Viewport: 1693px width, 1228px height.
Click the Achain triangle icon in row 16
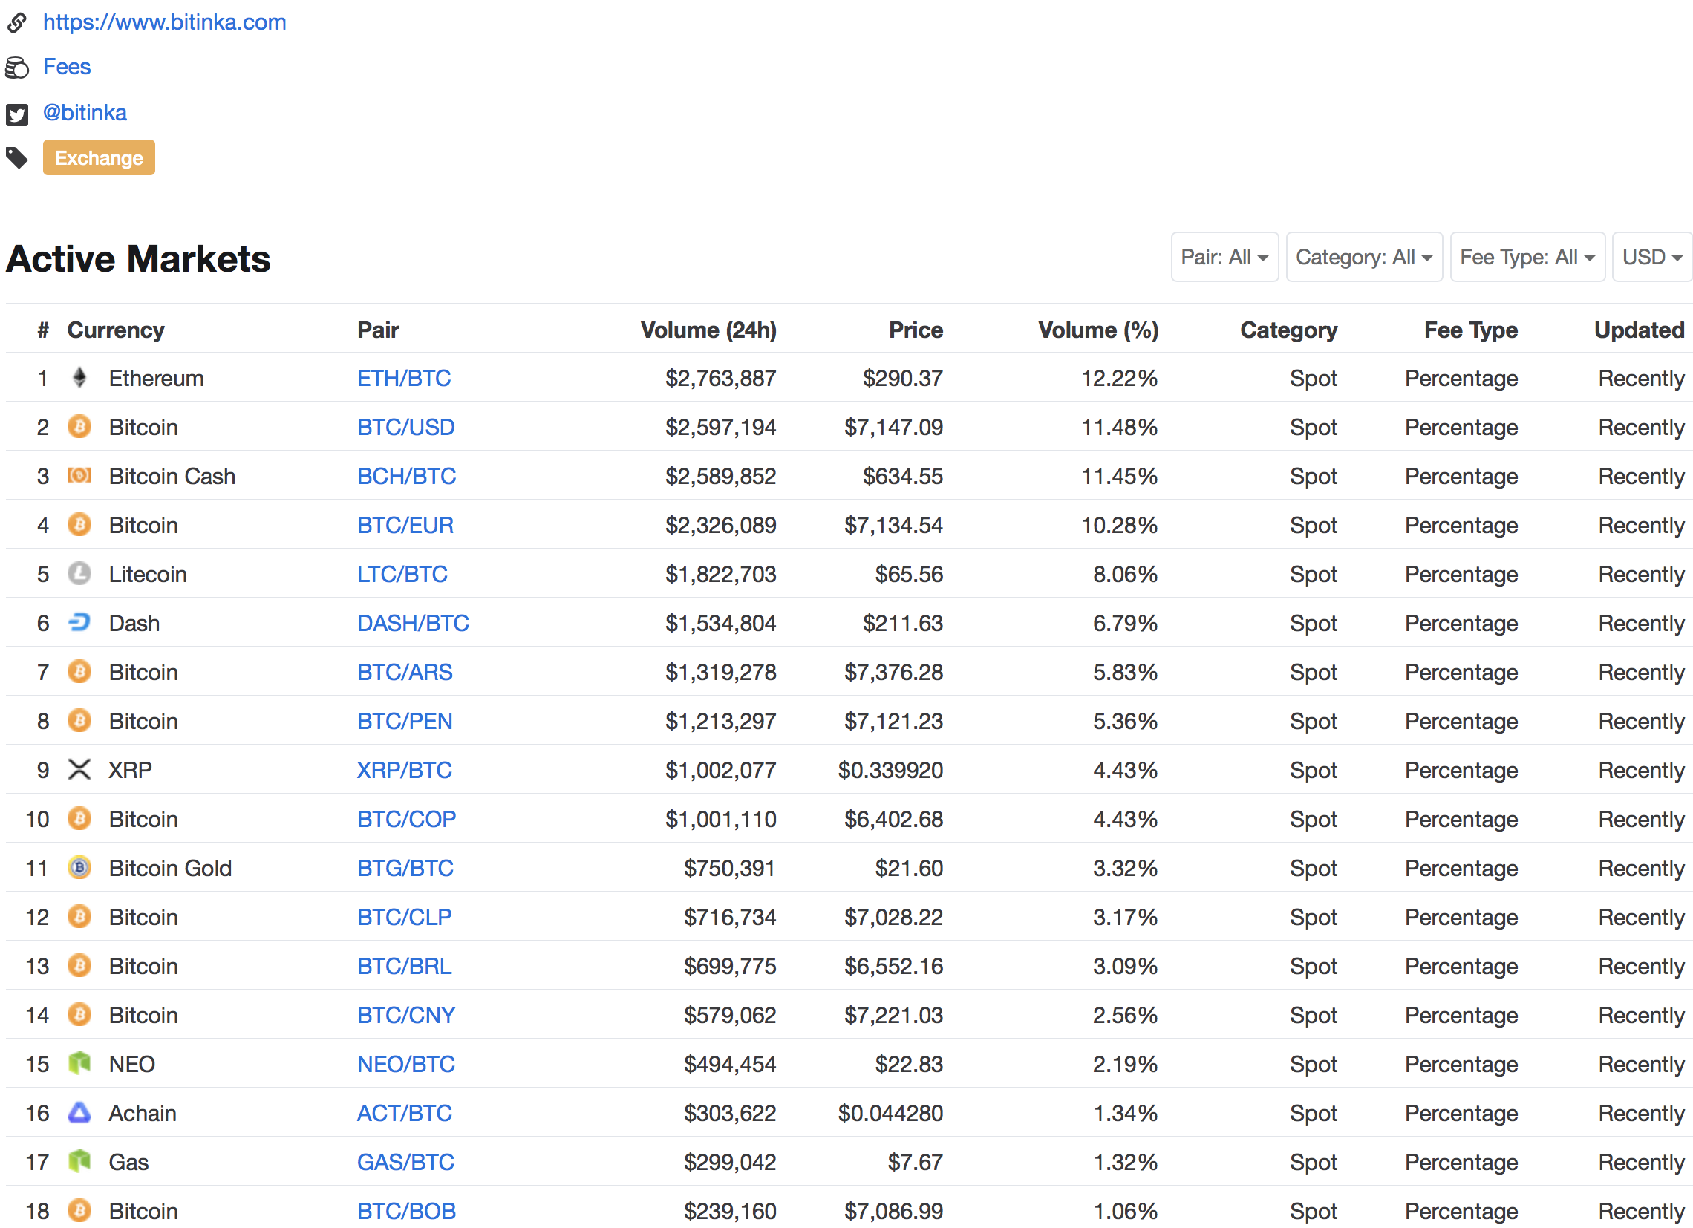pyautogui.click(x=79, y=1113)
